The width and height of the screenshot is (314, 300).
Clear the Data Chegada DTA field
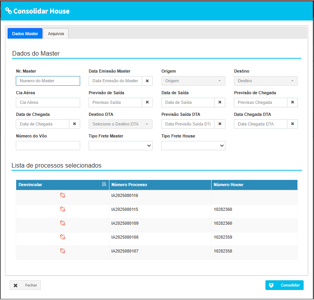pos(292,124)
